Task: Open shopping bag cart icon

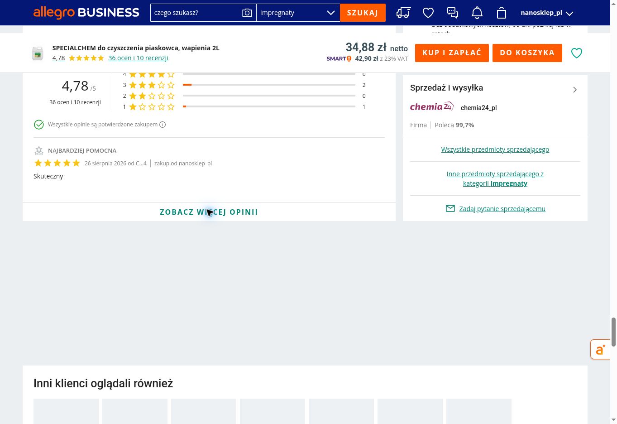Action: [x=502, y=13]
